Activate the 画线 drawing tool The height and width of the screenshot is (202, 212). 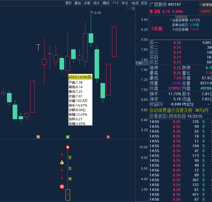[x=106, y=3]
